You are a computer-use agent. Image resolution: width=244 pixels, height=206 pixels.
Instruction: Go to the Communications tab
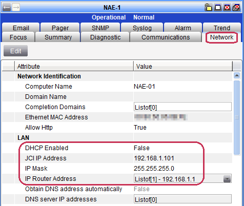pyautogui.click(x=166, y=37)
